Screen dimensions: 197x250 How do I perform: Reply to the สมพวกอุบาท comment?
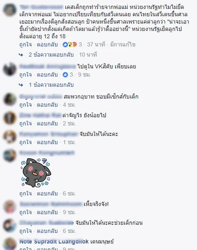click(47, 105)
